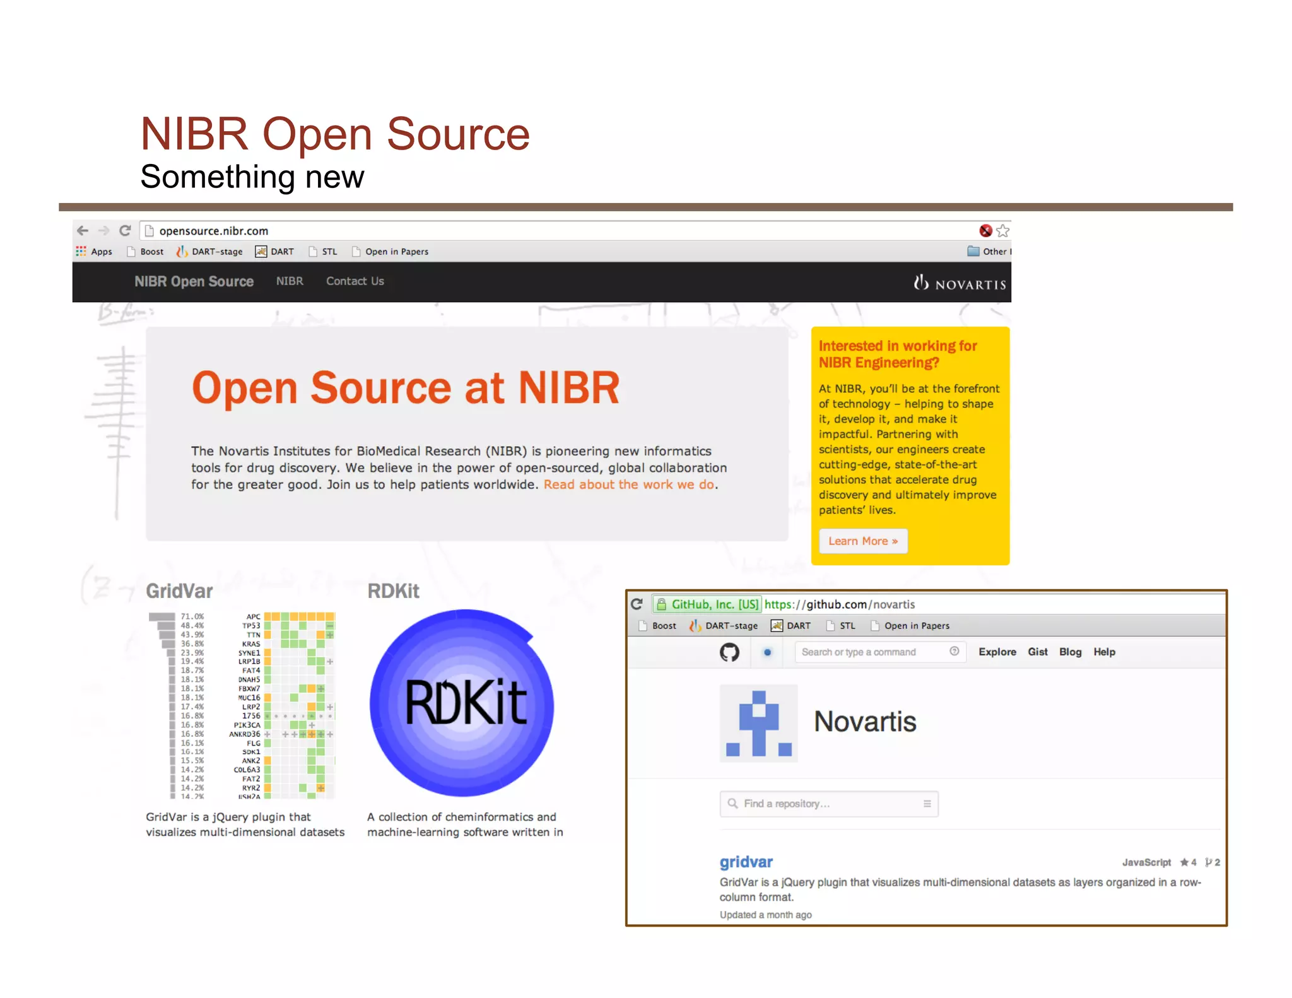
Task: Open the gridvar repository link
Action: tap(746, 862)
